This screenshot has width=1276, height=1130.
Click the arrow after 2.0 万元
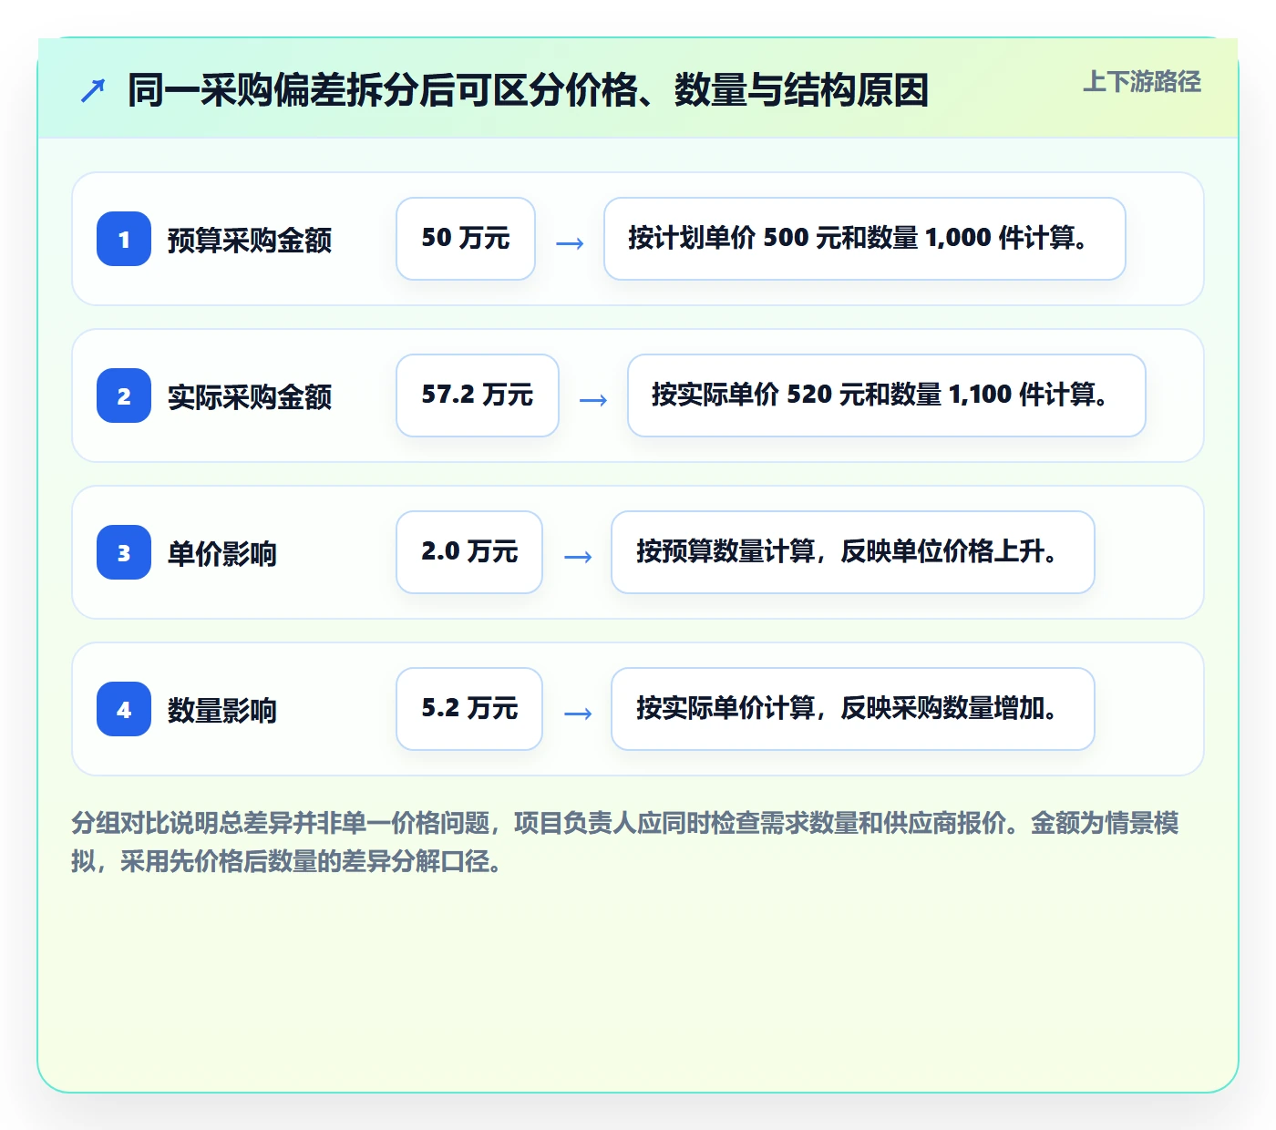coord(578,557)
